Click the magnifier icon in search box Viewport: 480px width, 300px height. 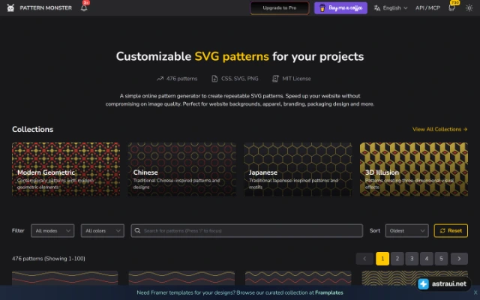tap(138, 230)
